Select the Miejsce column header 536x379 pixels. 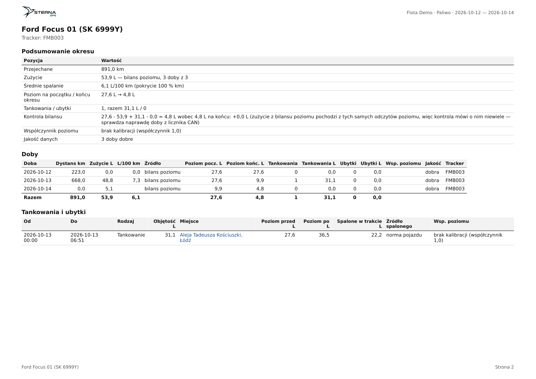click(189, 221)
